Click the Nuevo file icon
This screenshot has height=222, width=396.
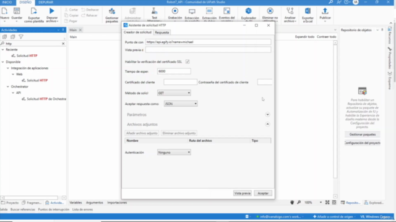(x=4, y=12)
